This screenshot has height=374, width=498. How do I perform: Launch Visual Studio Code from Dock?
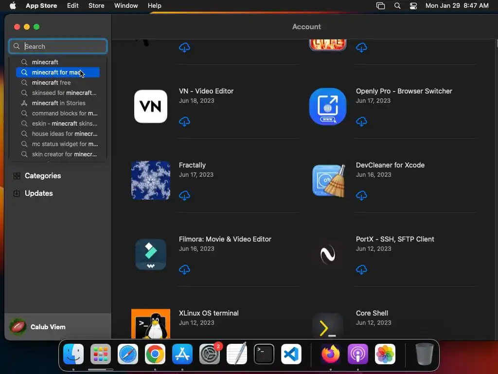(x=291, y=354)
